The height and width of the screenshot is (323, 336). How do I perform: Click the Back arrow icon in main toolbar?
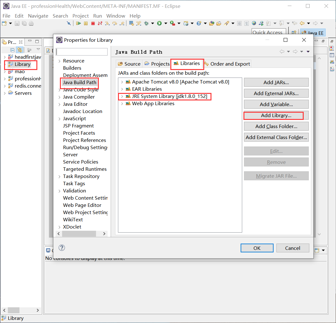click(302, 23)
